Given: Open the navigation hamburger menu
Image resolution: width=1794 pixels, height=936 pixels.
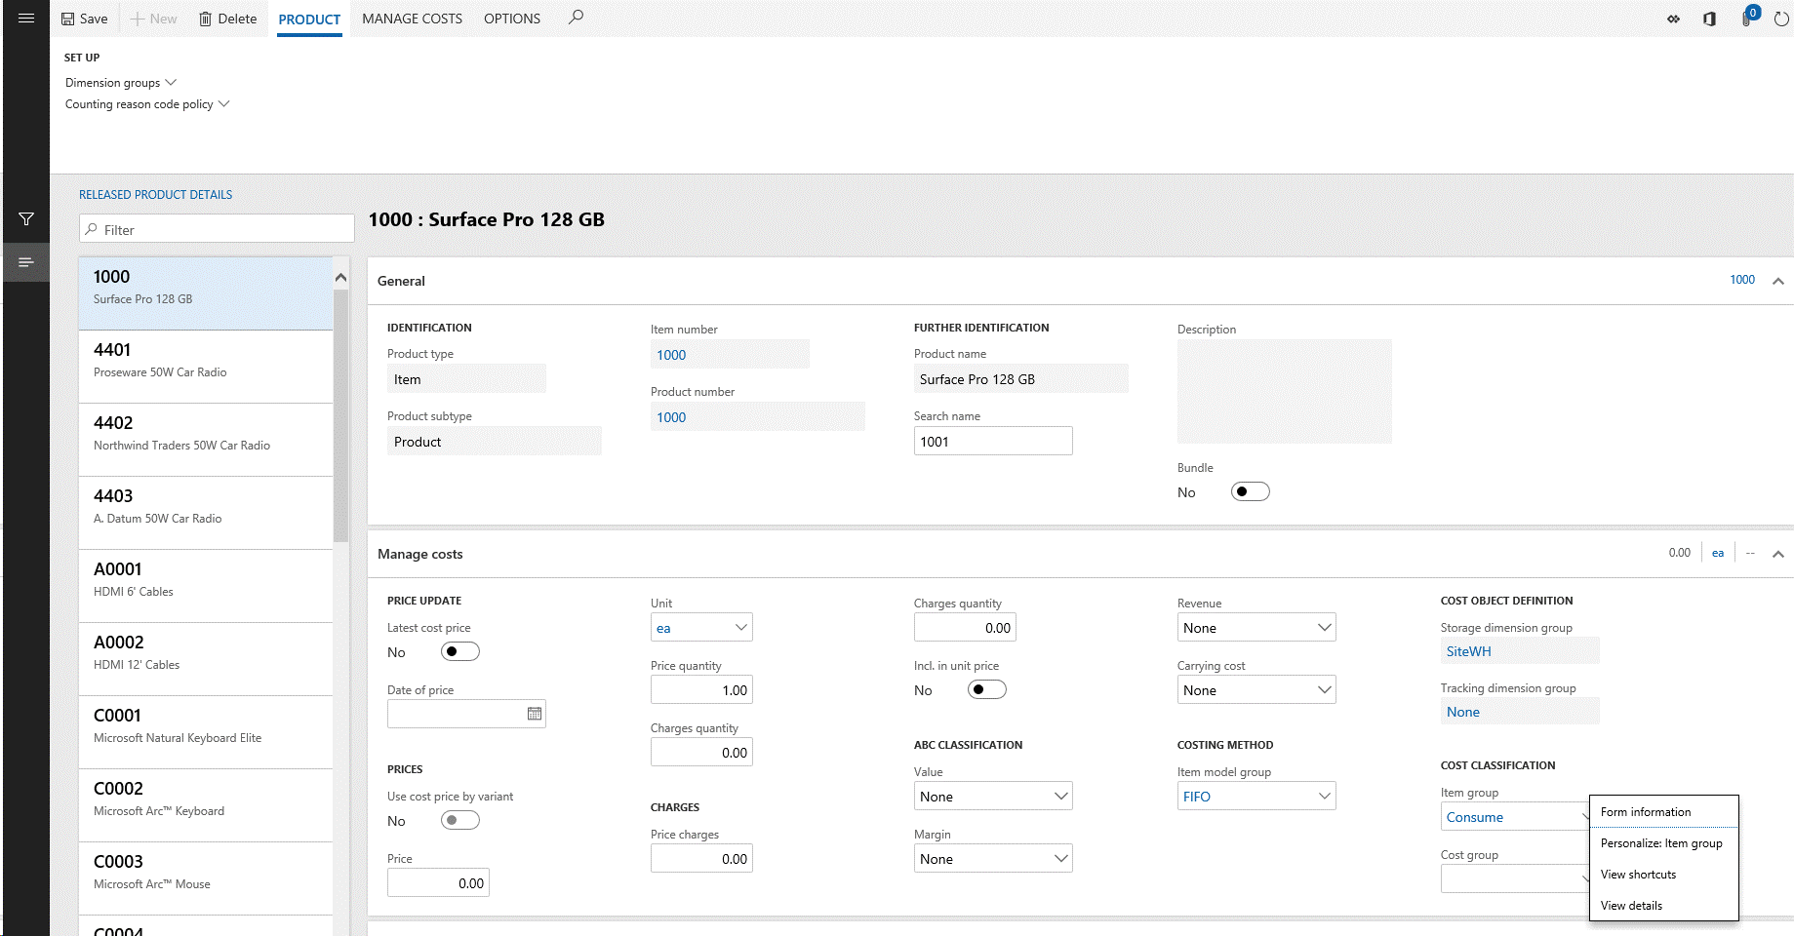Looking at the screenshot, I should tap(25, 18).
